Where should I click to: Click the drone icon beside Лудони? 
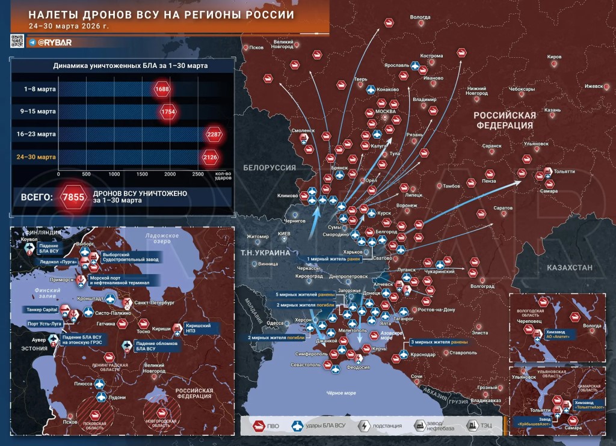[101, 397]
